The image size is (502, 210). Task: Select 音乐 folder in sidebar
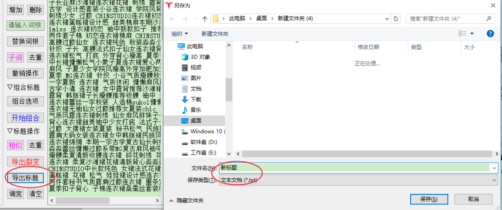tap(195, 110)
